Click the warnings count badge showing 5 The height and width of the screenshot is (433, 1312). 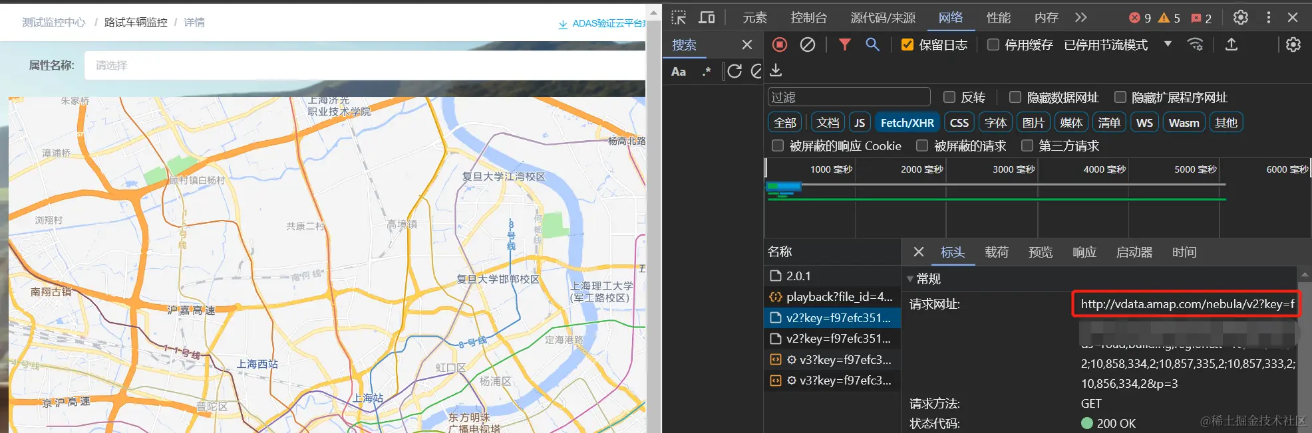click(1169, 18)
